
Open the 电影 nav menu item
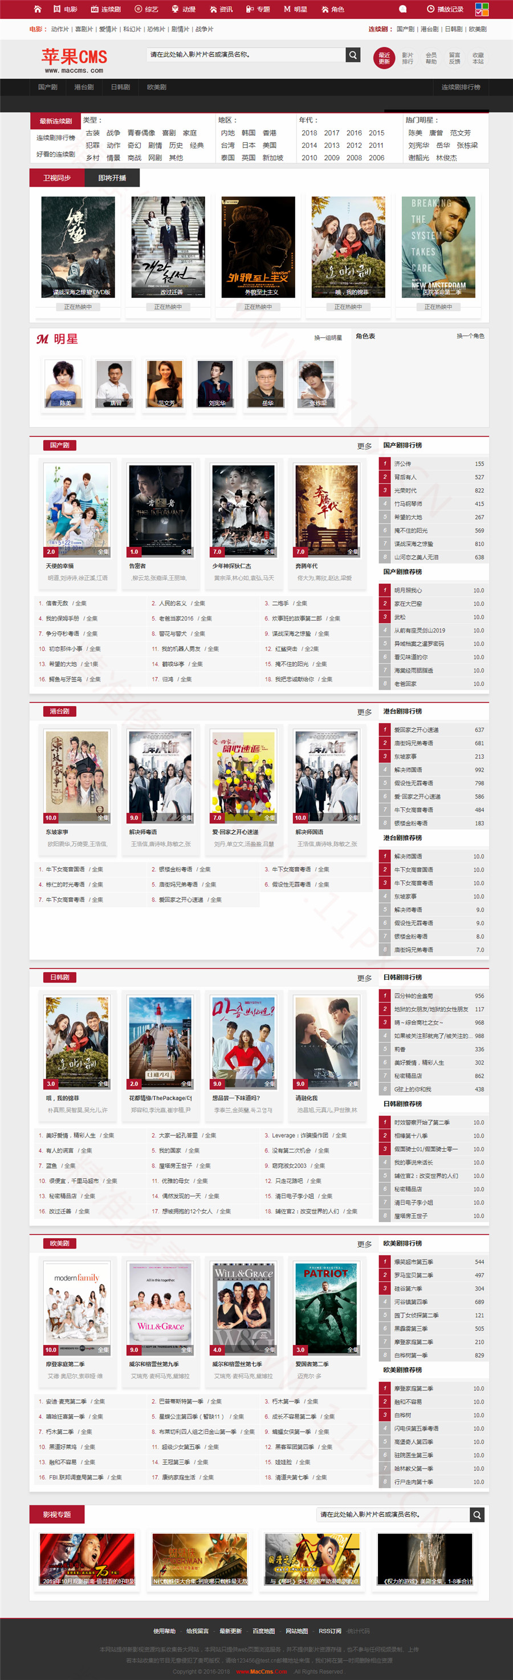click(65, 9)
